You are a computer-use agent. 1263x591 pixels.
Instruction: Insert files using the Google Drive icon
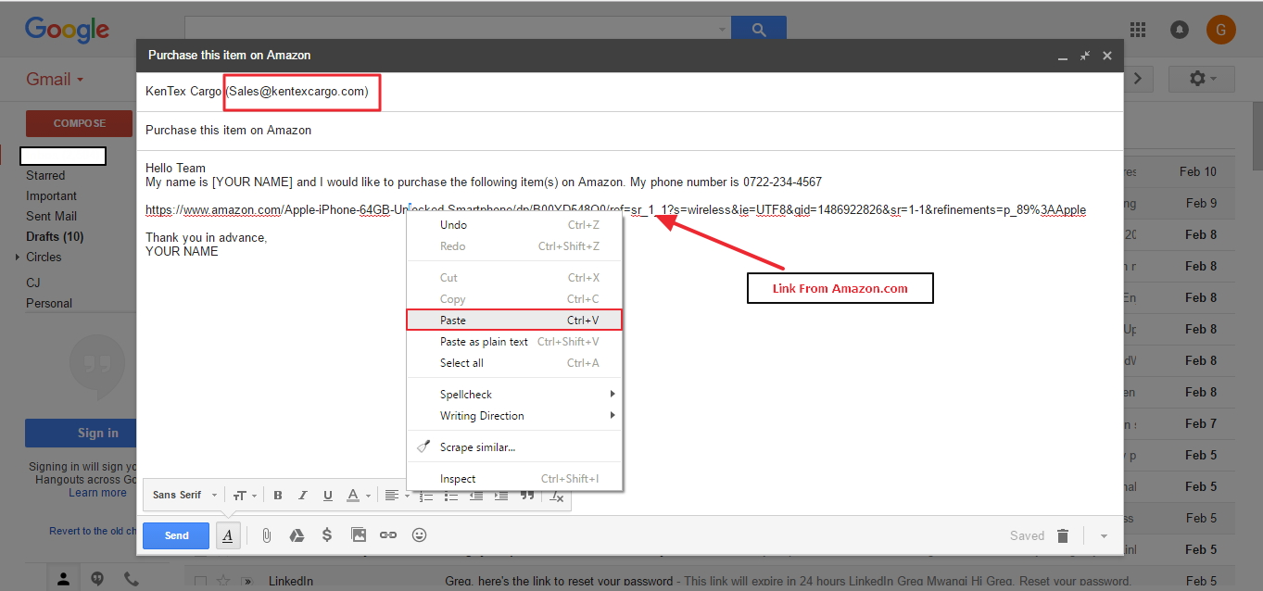pos(297,535)
